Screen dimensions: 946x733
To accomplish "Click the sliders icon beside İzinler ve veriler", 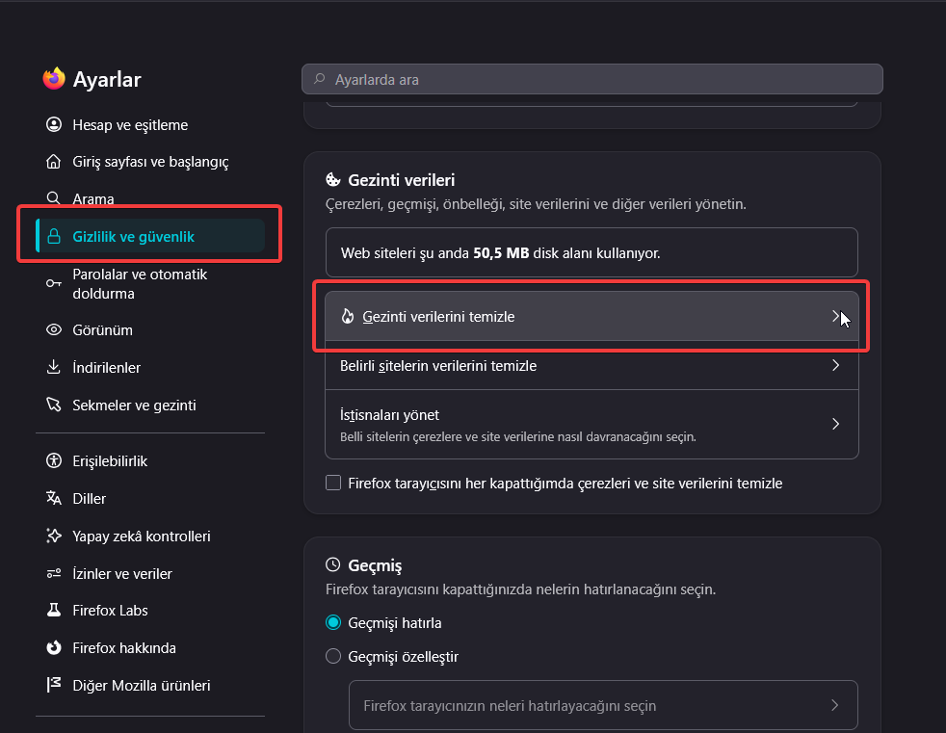I will tap(54, 573).
